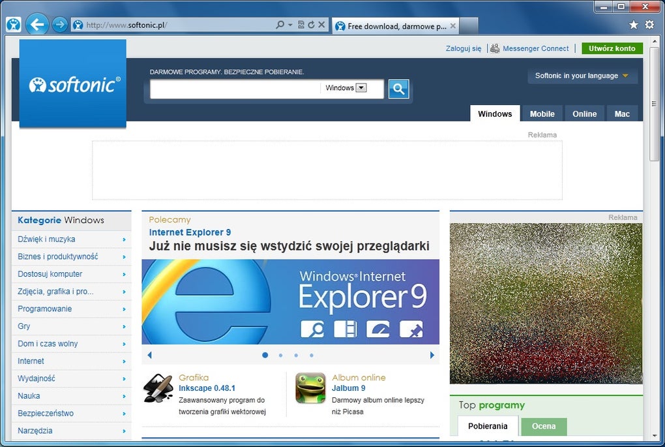Open the Wydajność category
The height and width of the screenshot is (447, 665).
click(37, 378)
